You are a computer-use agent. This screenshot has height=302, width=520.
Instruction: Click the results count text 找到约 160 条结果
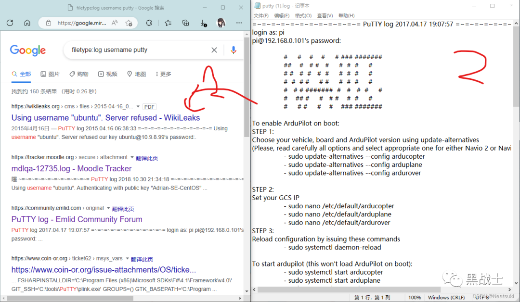point(34,91)
